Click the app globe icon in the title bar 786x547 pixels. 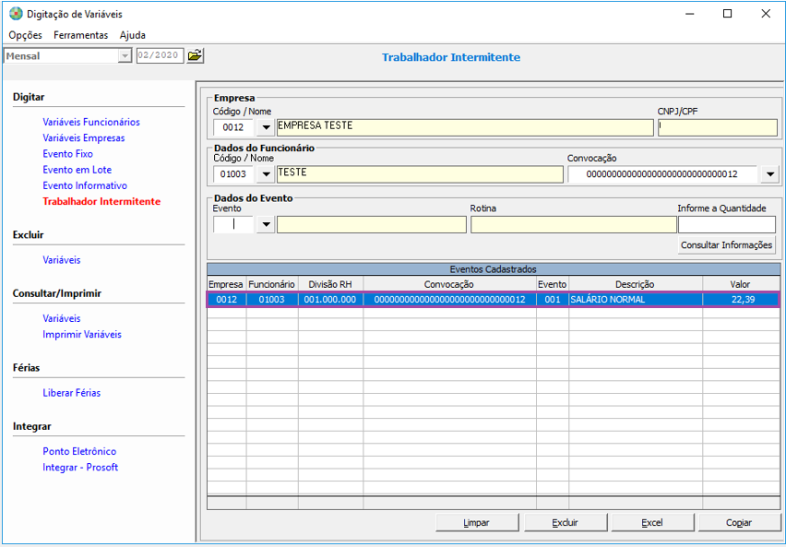click(16, 14)
